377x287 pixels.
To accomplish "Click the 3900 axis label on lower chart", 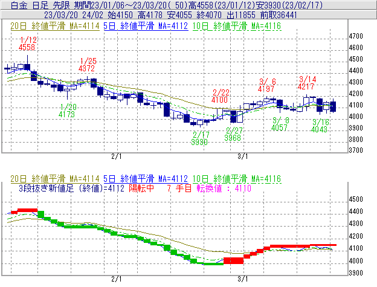I will click(356, 273).
